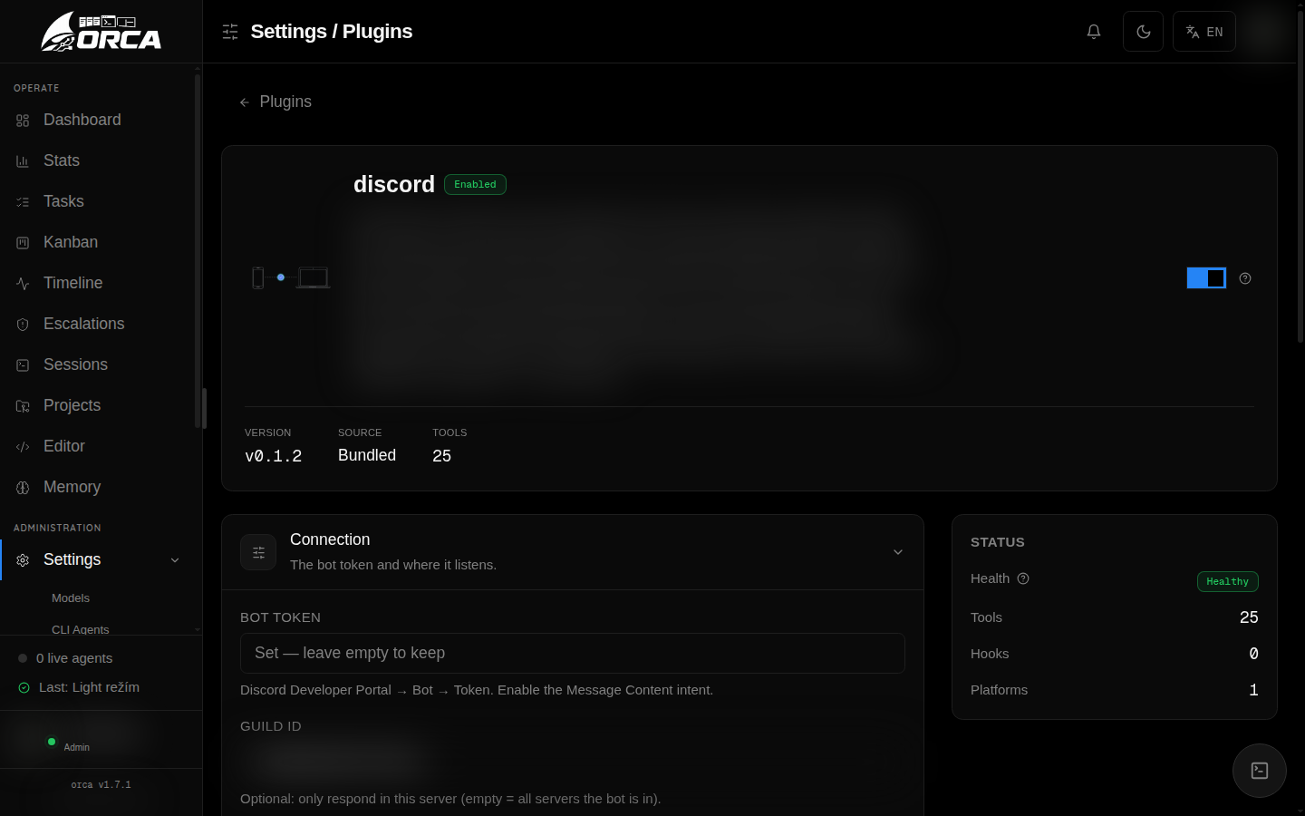Click the Projects folder icon
This screenshot has height=816, width=1305.
click(x=23, y=406)
